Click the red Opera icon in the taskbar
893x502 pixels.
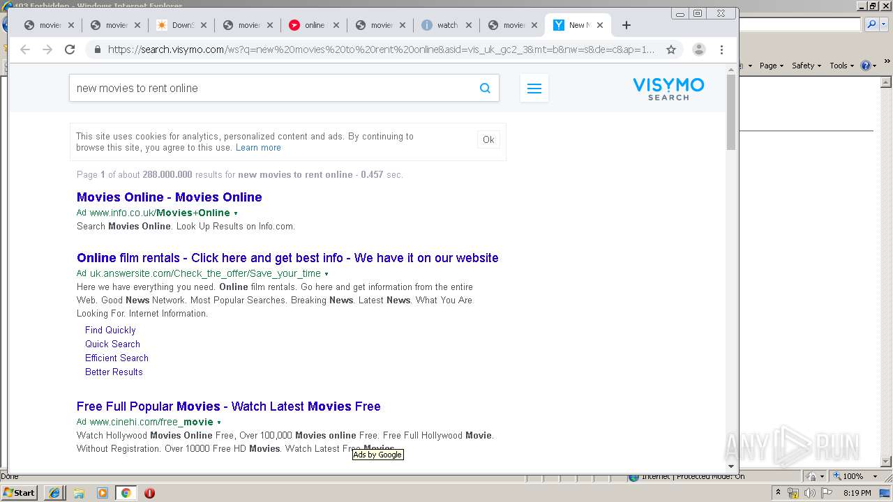149,493
